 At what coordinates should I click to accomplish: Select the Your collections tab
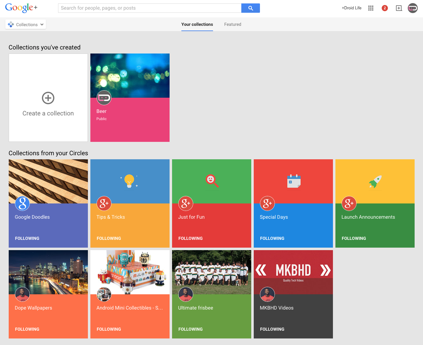[x=197, y=24]
